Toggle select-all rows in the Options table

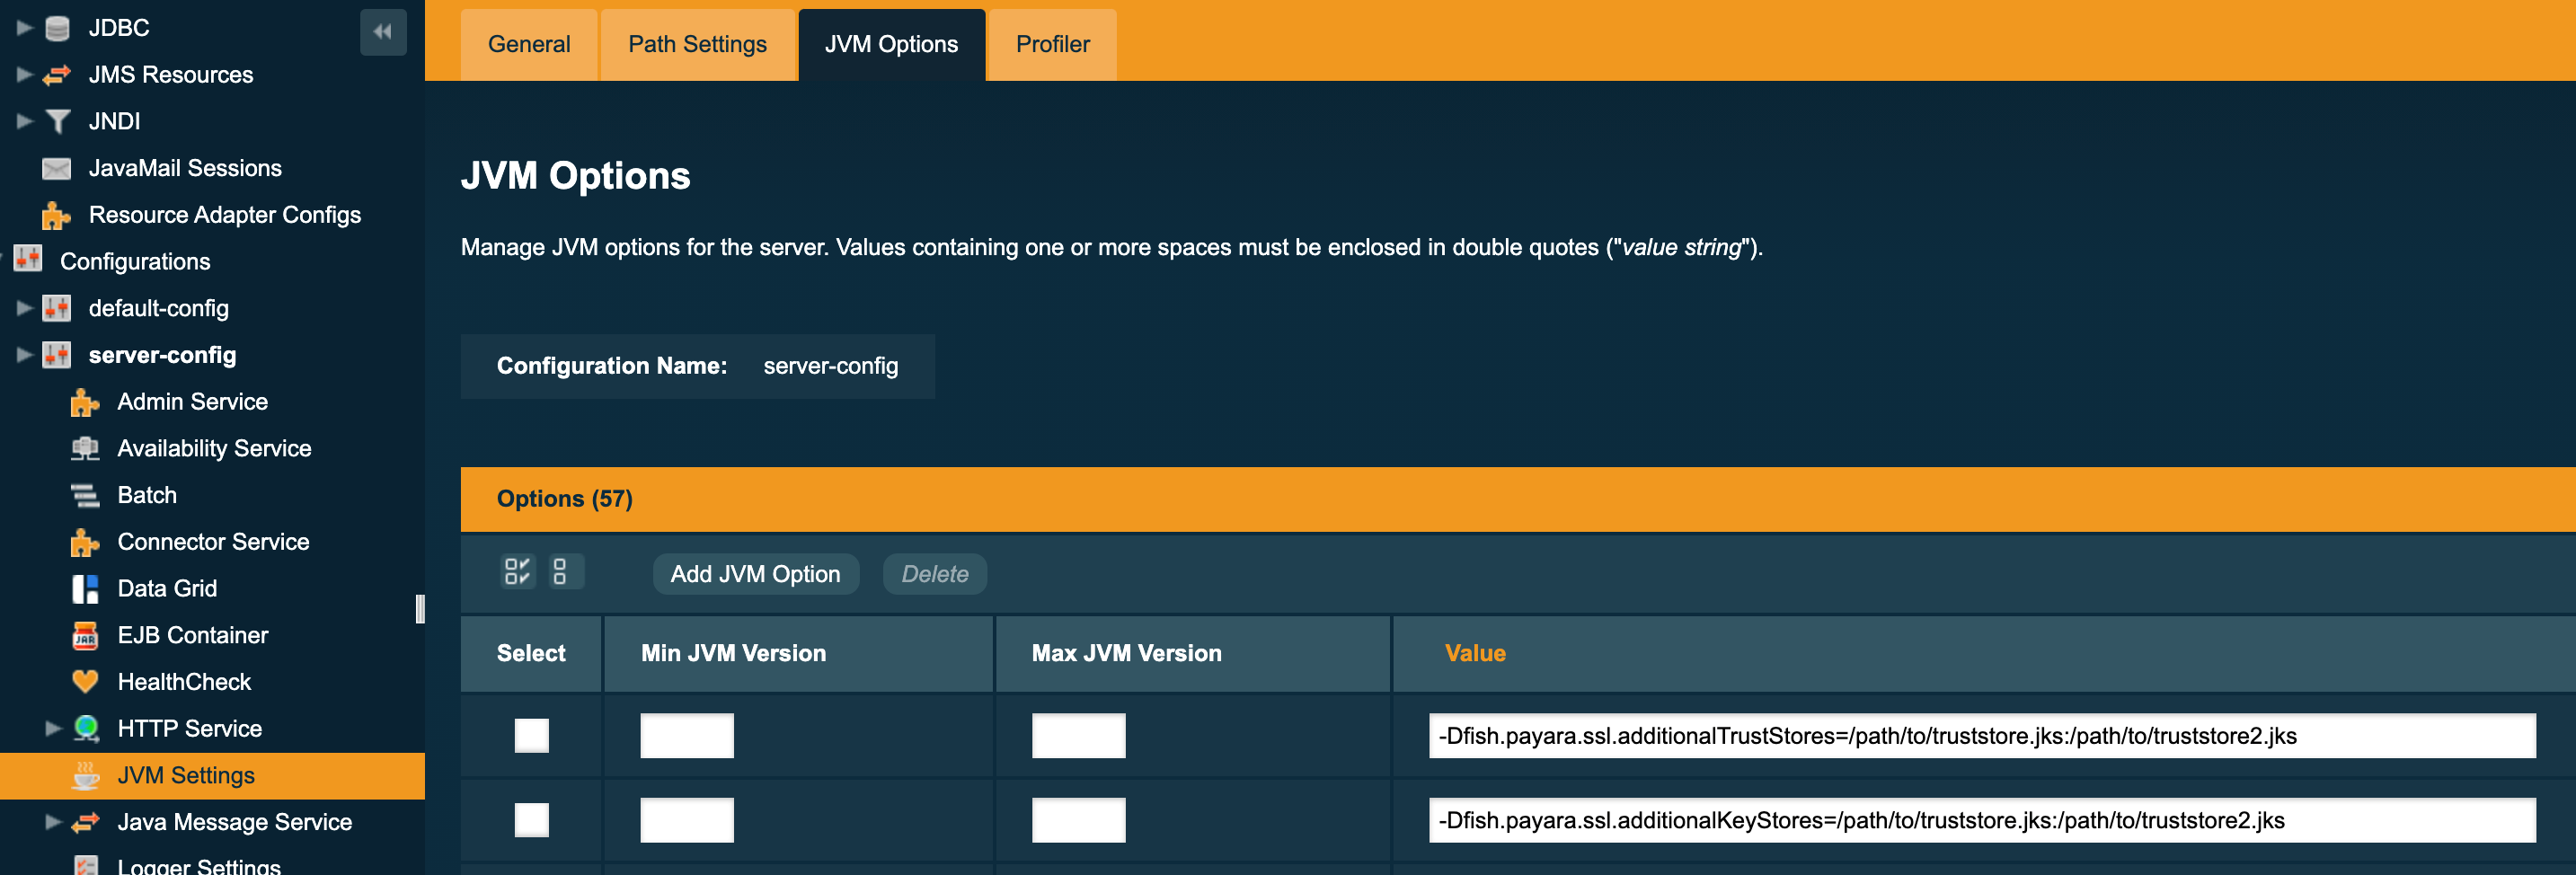518,572
